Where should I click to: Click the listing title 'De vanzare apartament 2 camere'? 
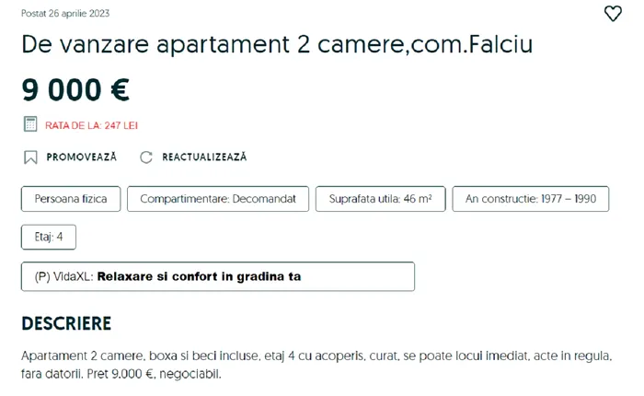pos(277,45)
